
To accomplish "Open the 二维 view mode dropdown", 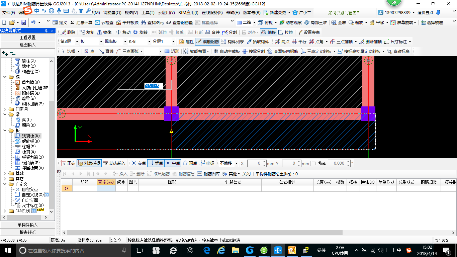I will click(255, 22).
